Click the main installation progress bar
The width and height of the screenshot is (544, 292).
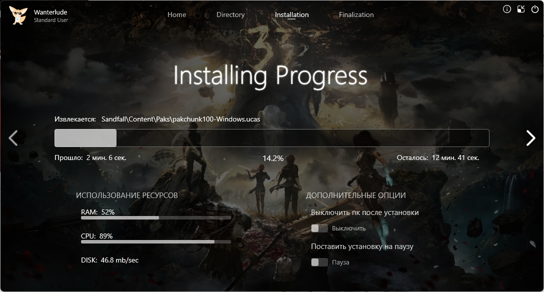[271, 138]
